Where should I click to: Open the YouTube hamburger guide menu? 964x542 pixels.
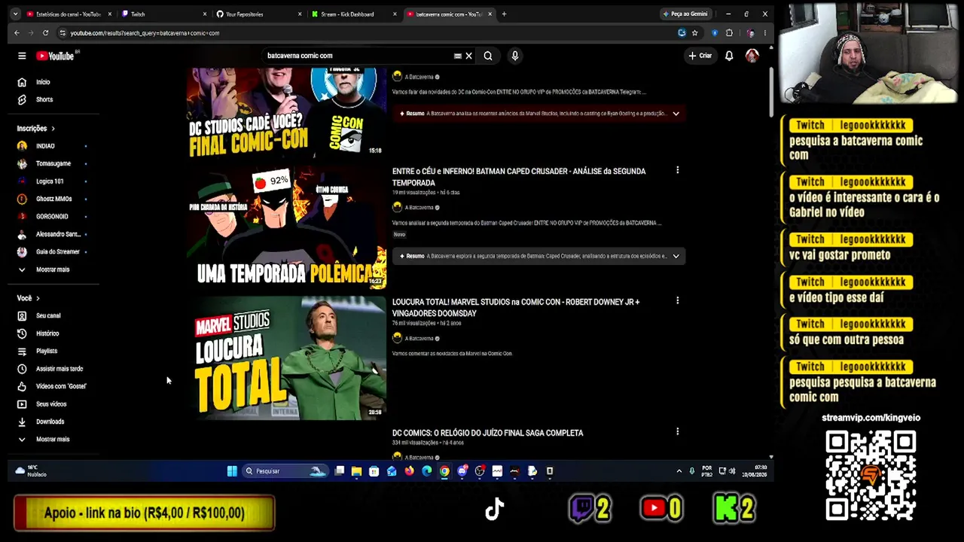point(22,56)
